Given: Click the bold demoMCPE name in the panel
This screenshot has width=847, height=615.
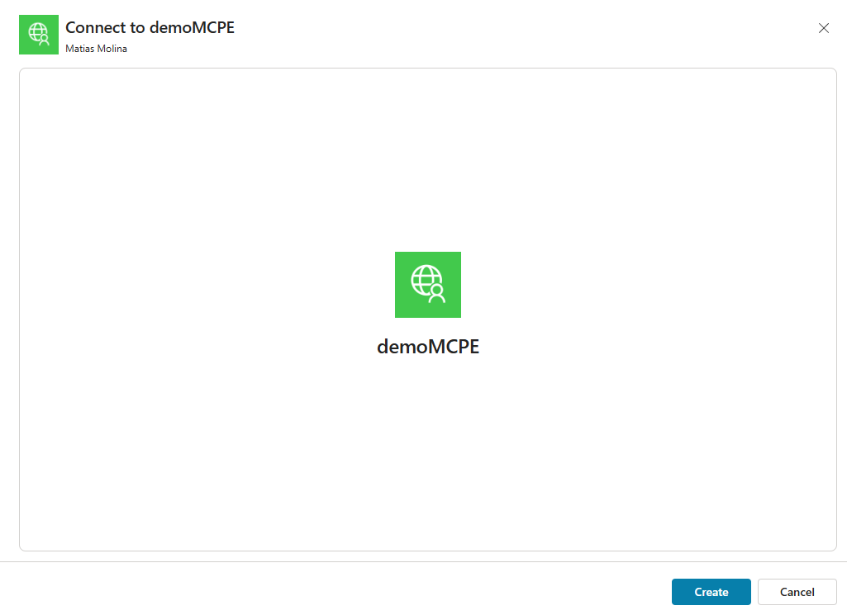Looking at the screenshot, I should (427, 347).
